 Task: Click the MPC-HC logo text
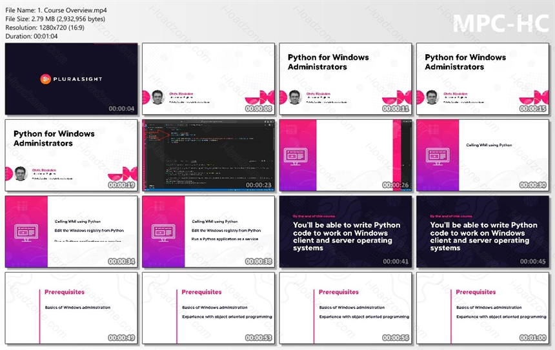501,24
